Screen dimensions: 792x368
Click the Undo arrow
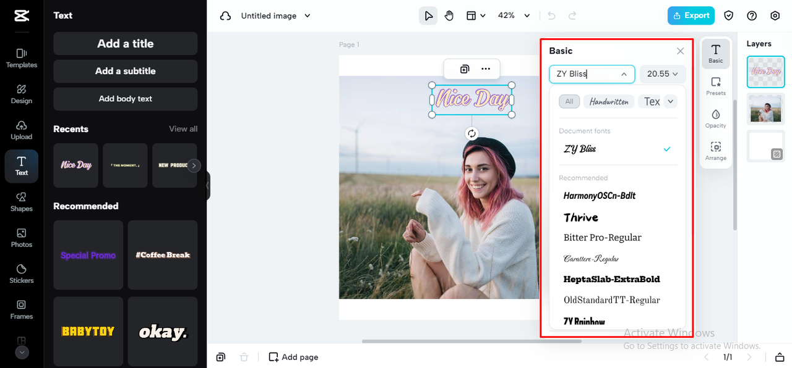pyautogui.click(x=552, y=16)
